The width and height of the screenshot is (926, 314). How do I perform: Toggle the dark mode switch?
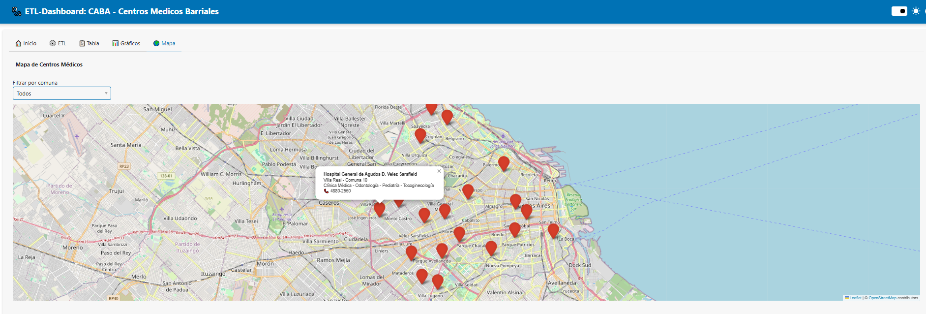[x=899, y=11]
